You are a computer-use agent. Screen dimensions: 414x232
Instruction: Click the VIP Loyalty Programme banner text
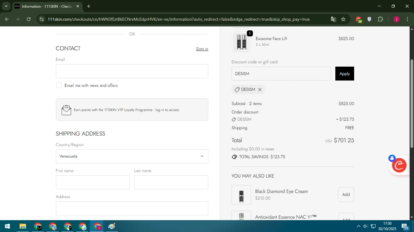click(127, 110)
